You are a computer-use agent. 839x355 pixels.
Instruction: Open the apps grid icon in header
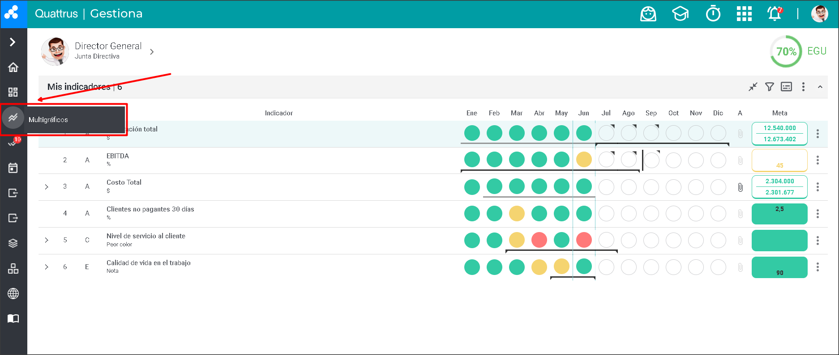coord(744,14)
